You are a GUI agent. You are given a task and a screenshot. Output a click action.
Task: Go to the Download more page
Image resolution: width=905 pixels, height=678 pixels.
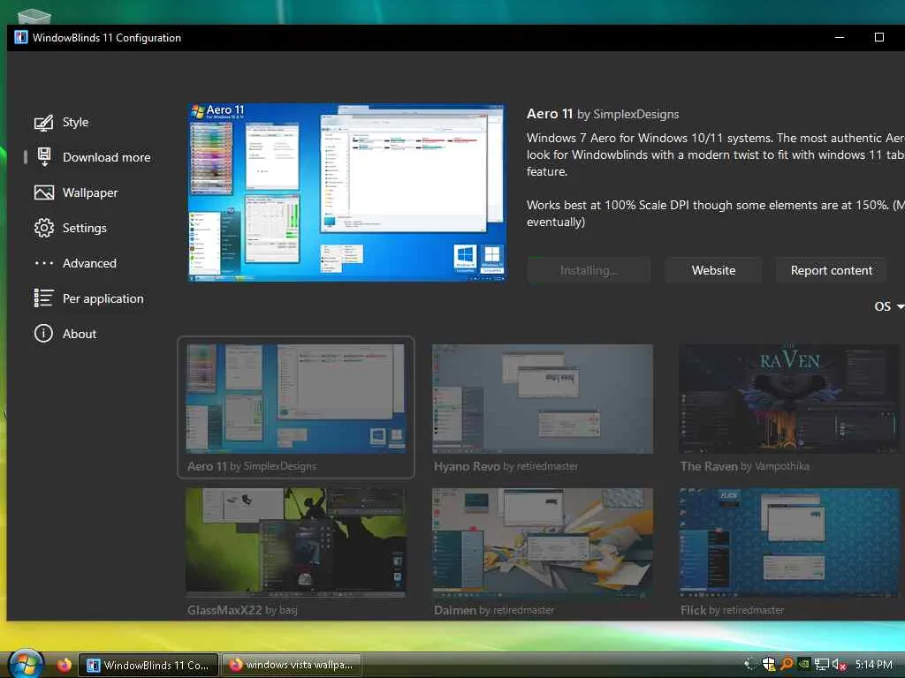pos(107,157)
